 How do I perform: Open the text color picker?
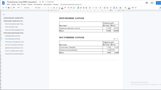click(62, 8)
